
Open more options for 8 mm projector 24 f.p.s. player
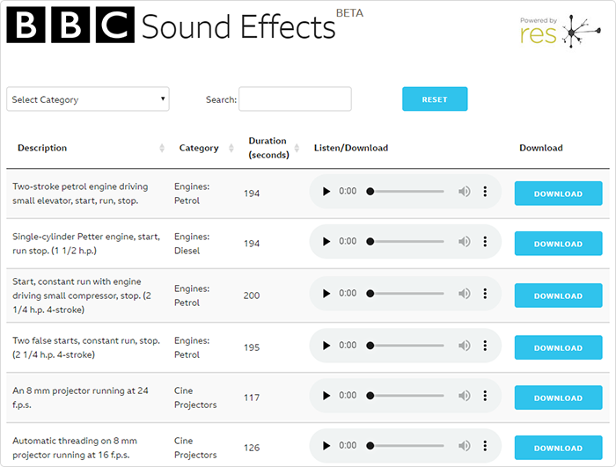coord(485,396)
